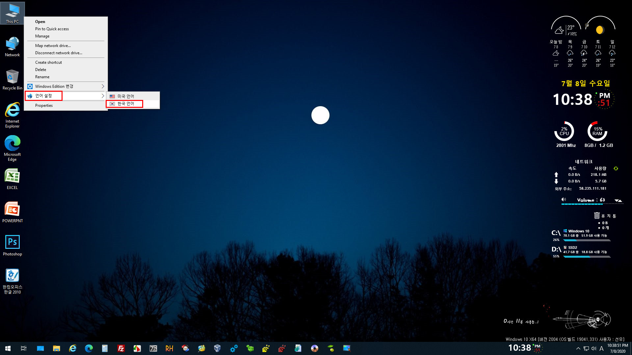Open the green blocks taskbar icon
This screenshot has height=355, width=632.
point(250,348)
